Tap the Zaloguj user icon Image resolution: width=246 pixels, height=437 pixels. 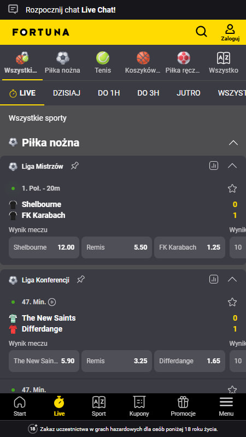tap(230, 29)
